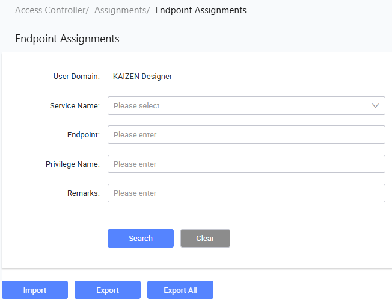Select the Remarks input field
Viewport: 392px width, 300px height.
tap(247, 193)
